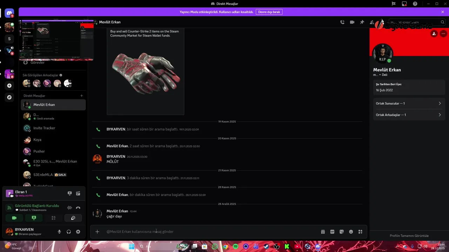
Task: Add friends to DM icon
Action: [x=372, y=22]
